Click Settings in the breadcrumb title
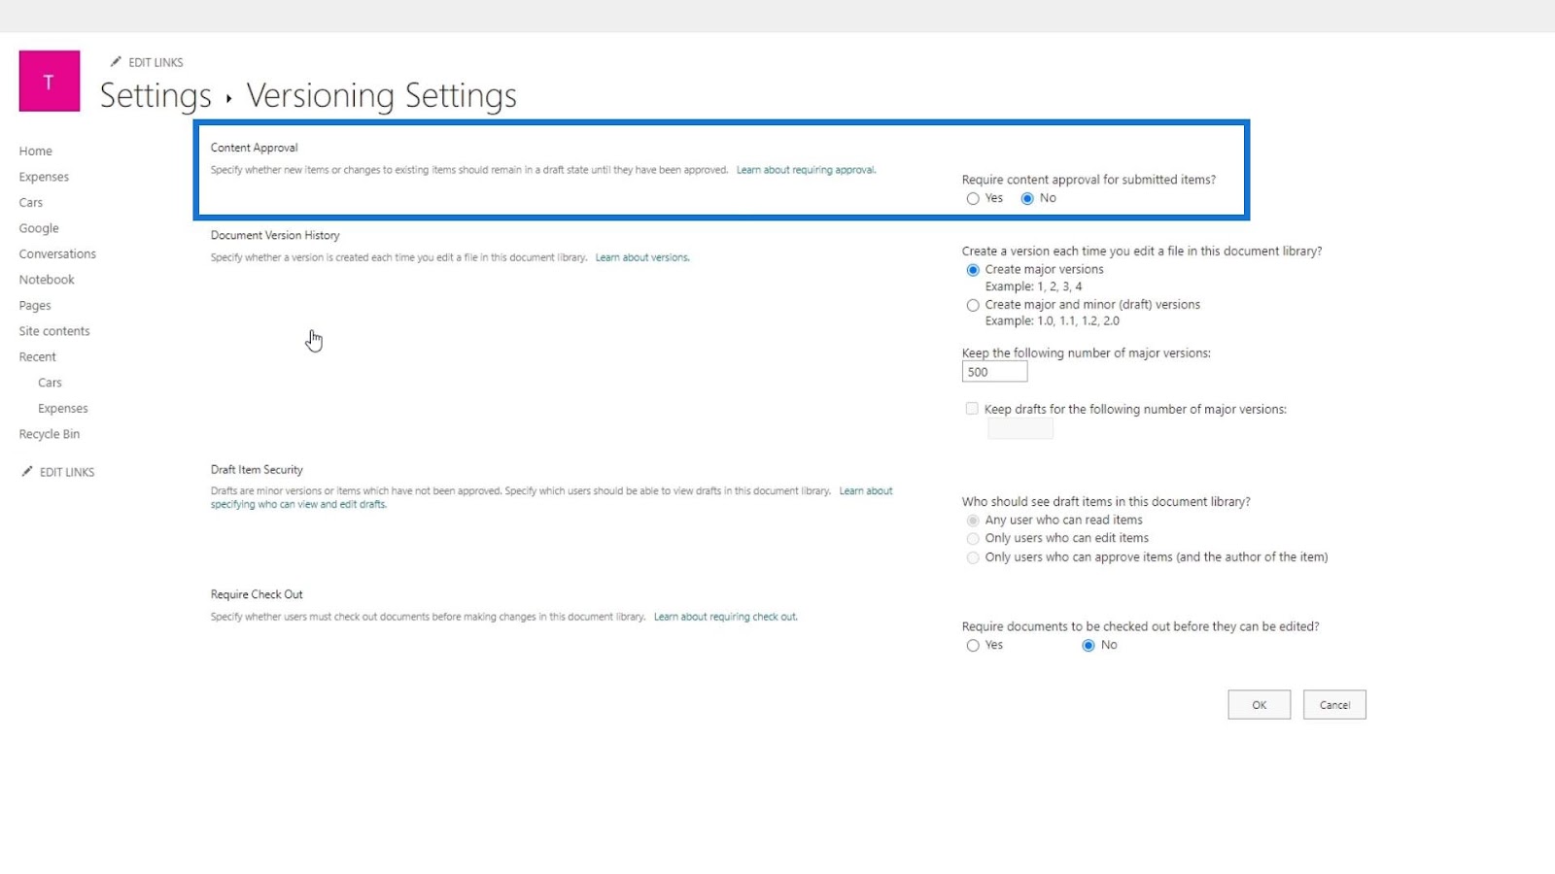1555x874 pixels. [155, 95]
